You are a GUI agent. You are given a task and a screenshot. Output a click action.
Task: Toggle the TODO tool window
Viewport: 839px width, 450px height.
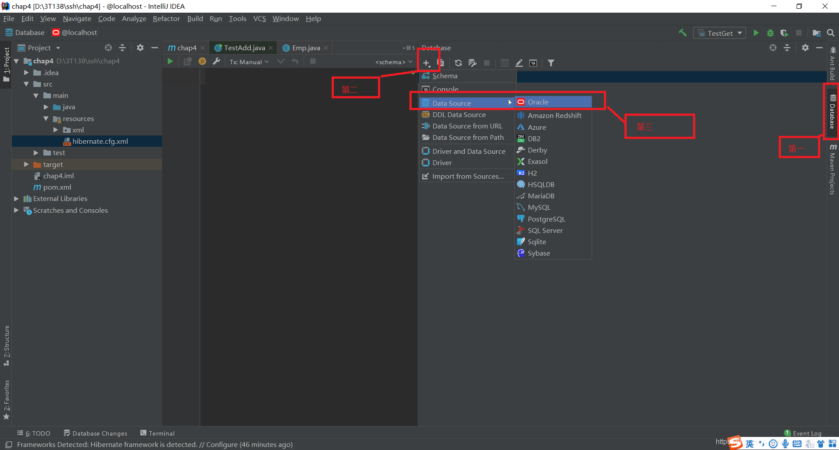(x=34, y=433)
